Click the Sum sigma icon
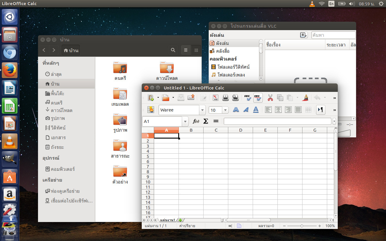This screenshot has height=241, width=386. coord(206,121)
